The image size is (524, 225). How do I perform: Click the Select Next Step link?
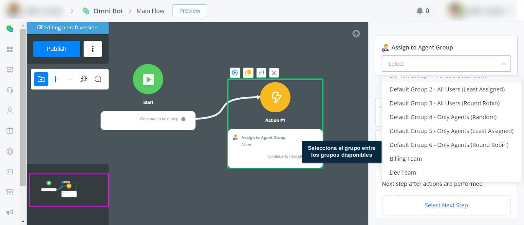[x=446, y=205]
